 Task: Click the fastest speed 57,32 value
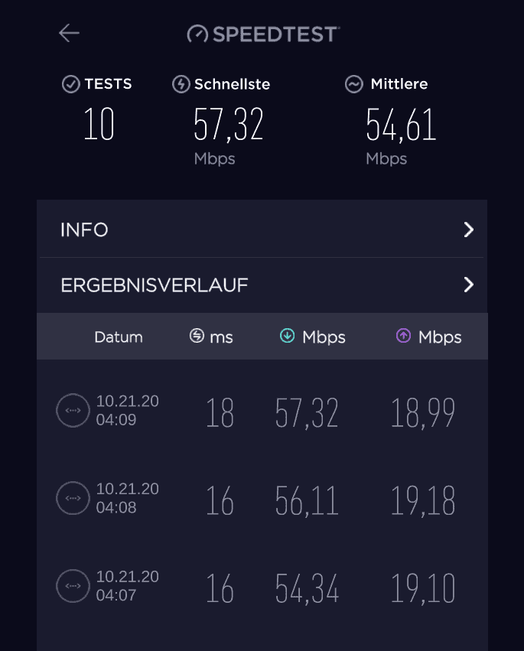click(229, 124)
